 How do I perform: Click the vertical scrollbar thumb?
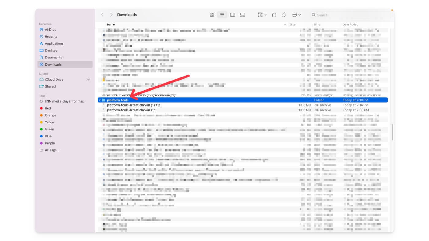(x=393, y=132)
